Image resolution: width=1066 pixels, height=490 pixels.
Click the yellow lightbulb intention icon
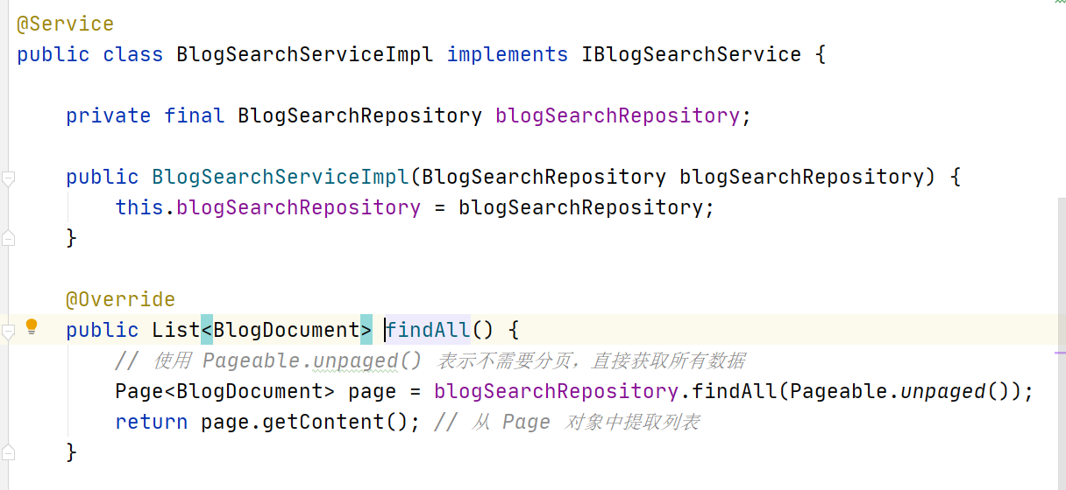point(32,327)
